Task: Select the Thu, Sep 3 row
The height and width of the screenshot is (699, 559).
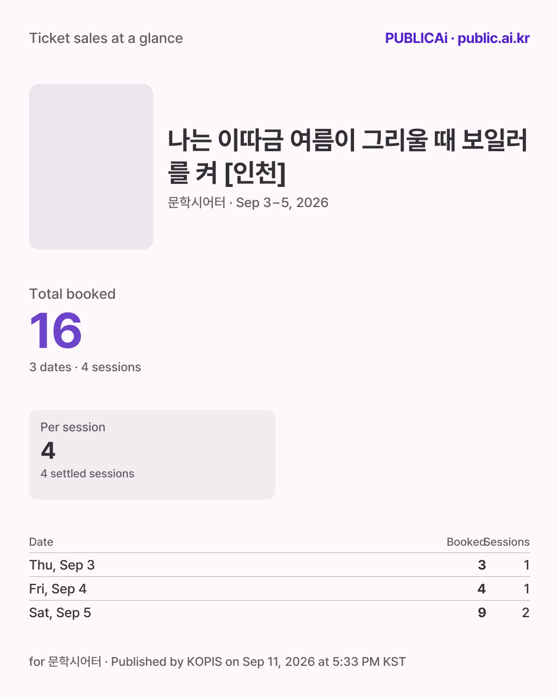Action: pos(279,565)
